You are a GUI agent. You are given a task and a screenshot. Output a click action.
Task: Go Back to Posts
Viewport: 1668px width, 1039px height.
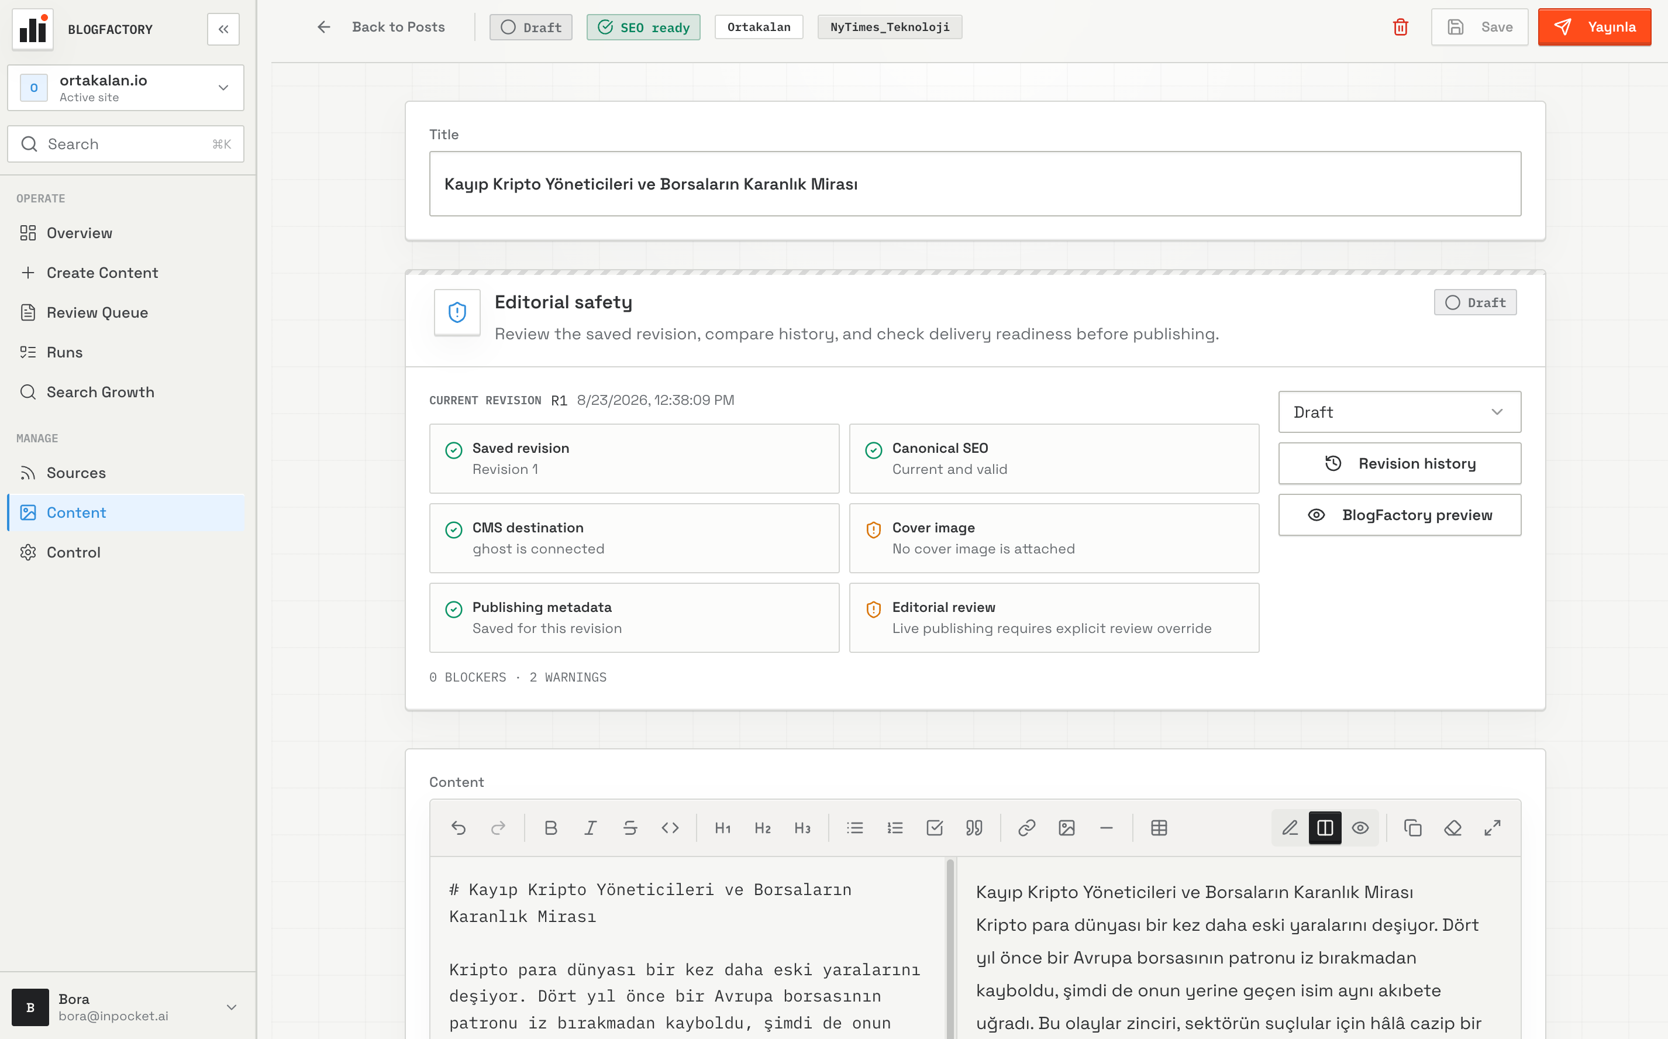click(381, 27)
